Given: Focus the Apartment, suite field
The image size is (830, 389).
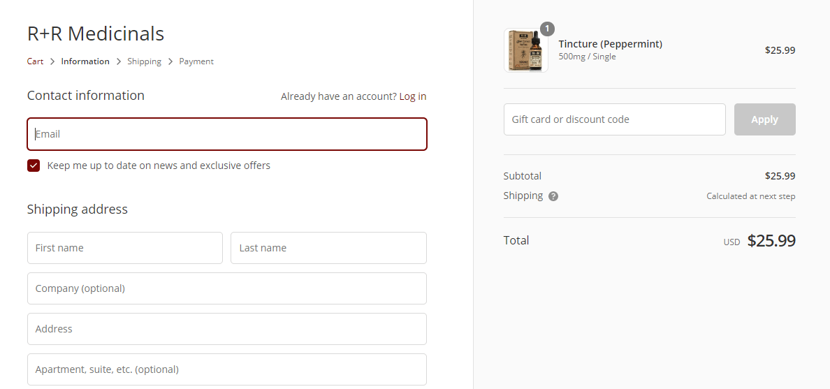Looking at the screenshot, I should pos(227,369).
